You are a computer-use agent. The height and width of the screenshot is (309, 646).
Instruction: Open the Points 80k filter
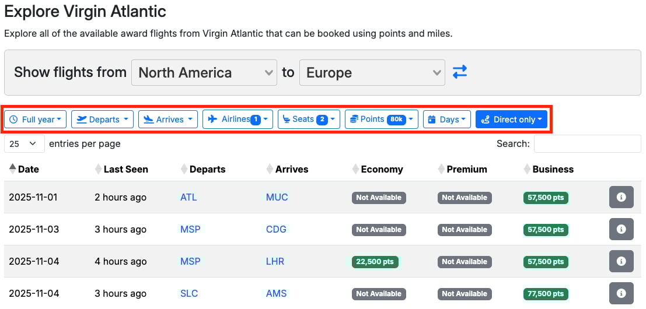tap(381, 120)
